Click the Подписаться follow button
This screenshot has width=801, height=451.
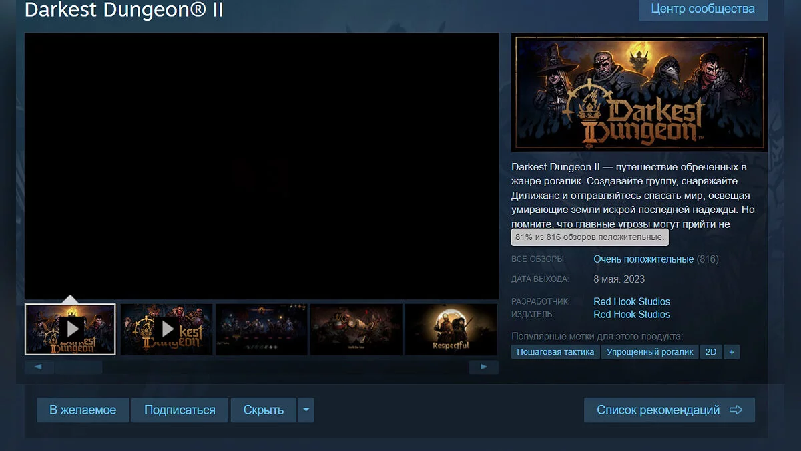coord(180,410)
